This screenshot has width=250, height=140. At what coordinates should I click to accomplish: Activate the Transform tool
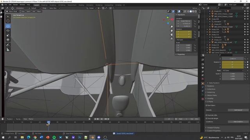pos(8,40)
